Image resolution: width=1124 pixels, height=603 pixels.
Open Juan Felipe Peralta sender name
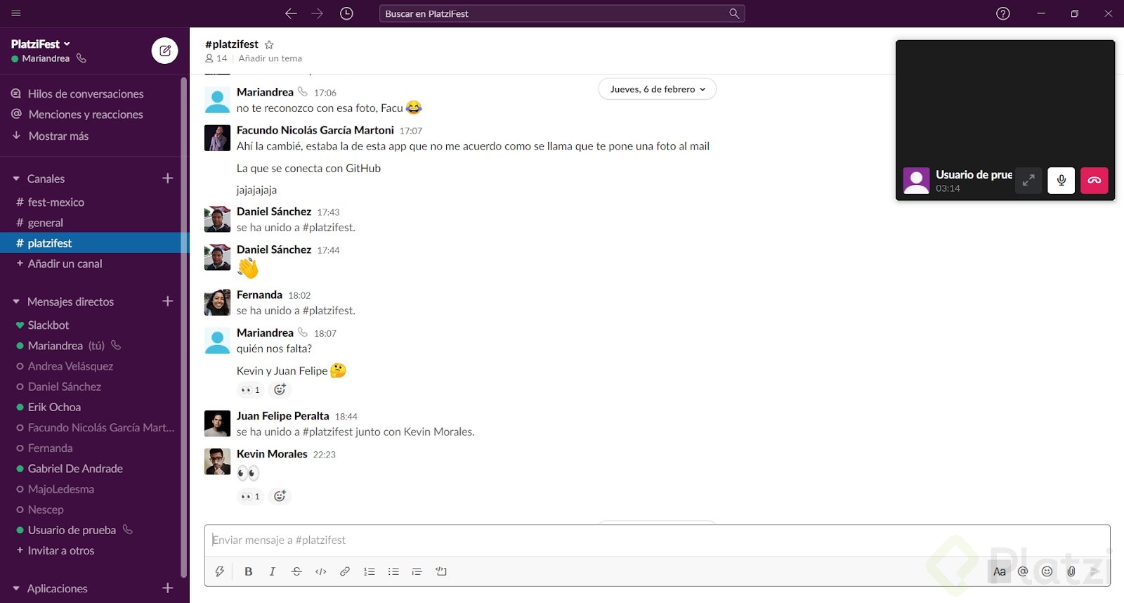[x=282, y=416]
